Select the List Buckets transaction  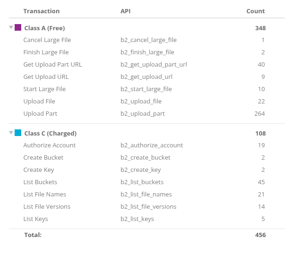click(x=40, y=182)
